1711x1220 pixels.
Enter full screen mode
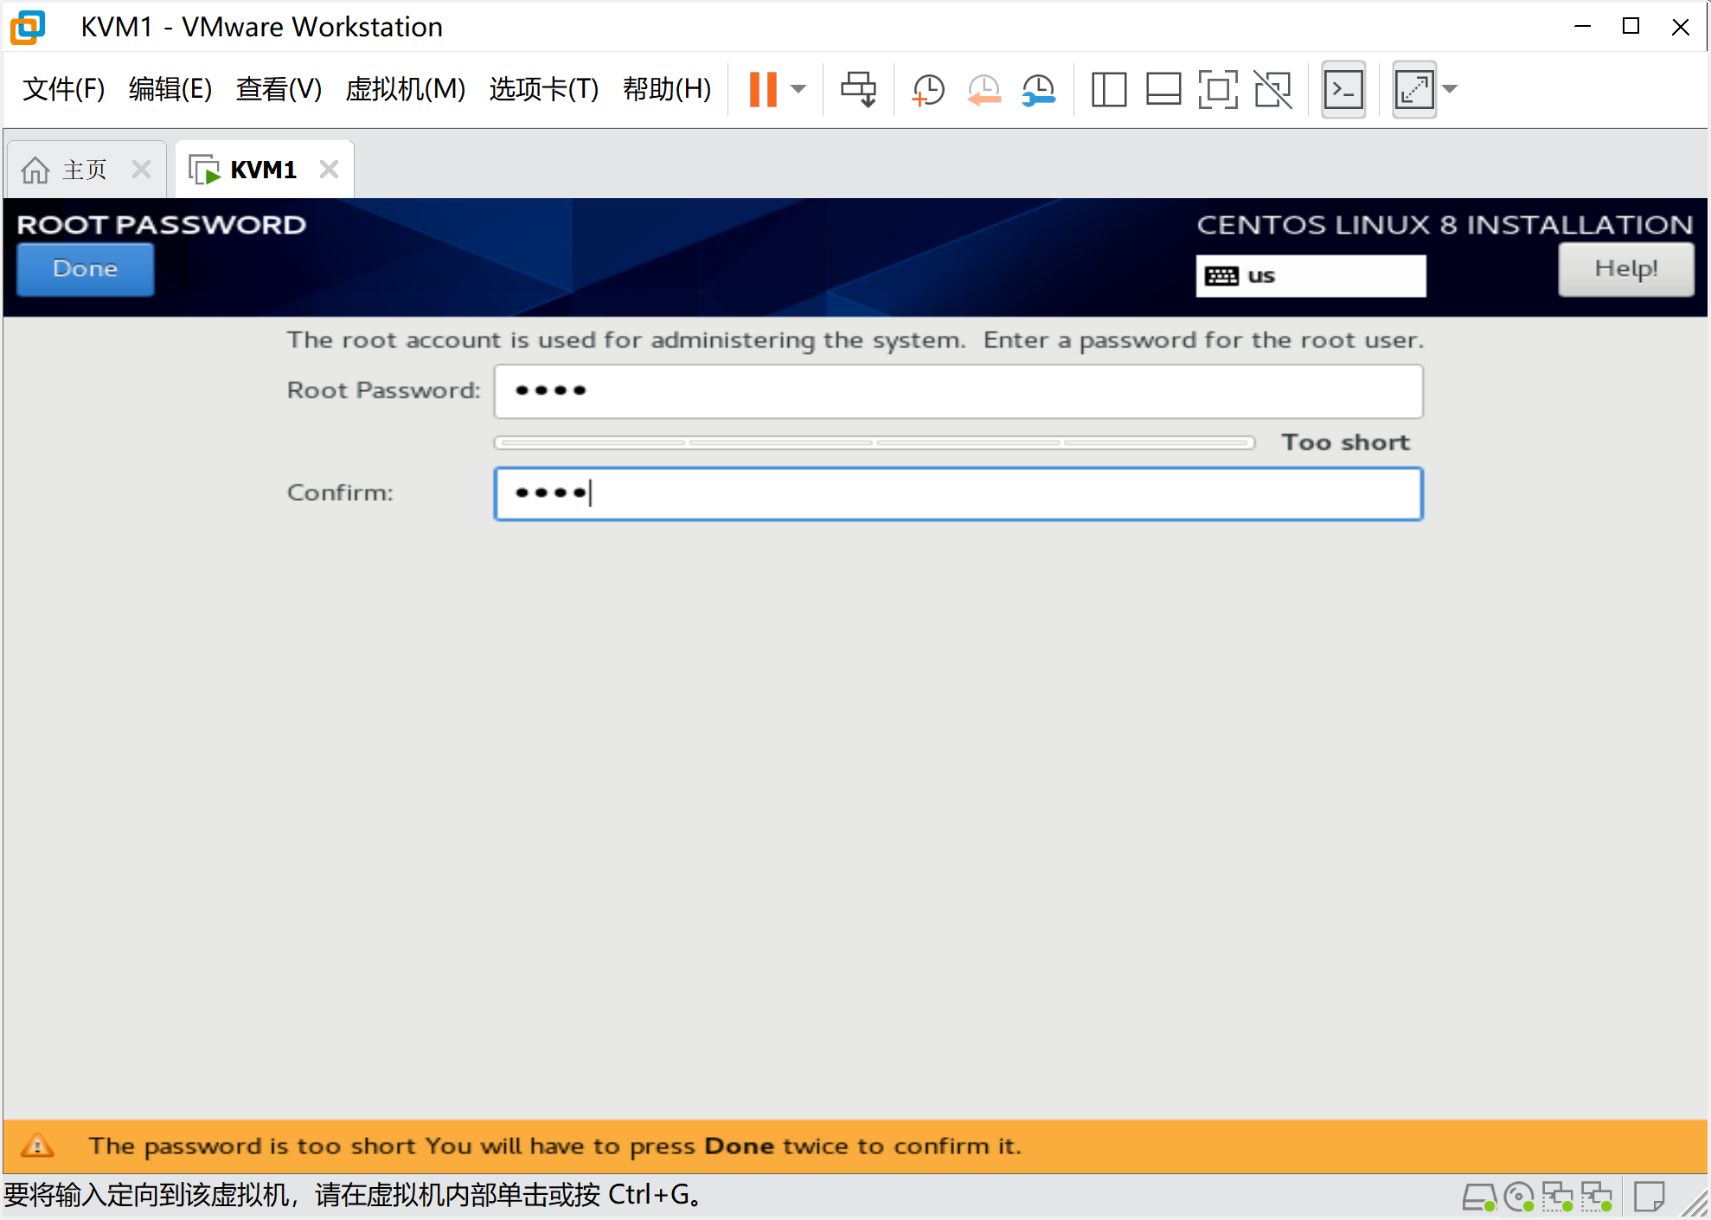[x=1218, y=89]
